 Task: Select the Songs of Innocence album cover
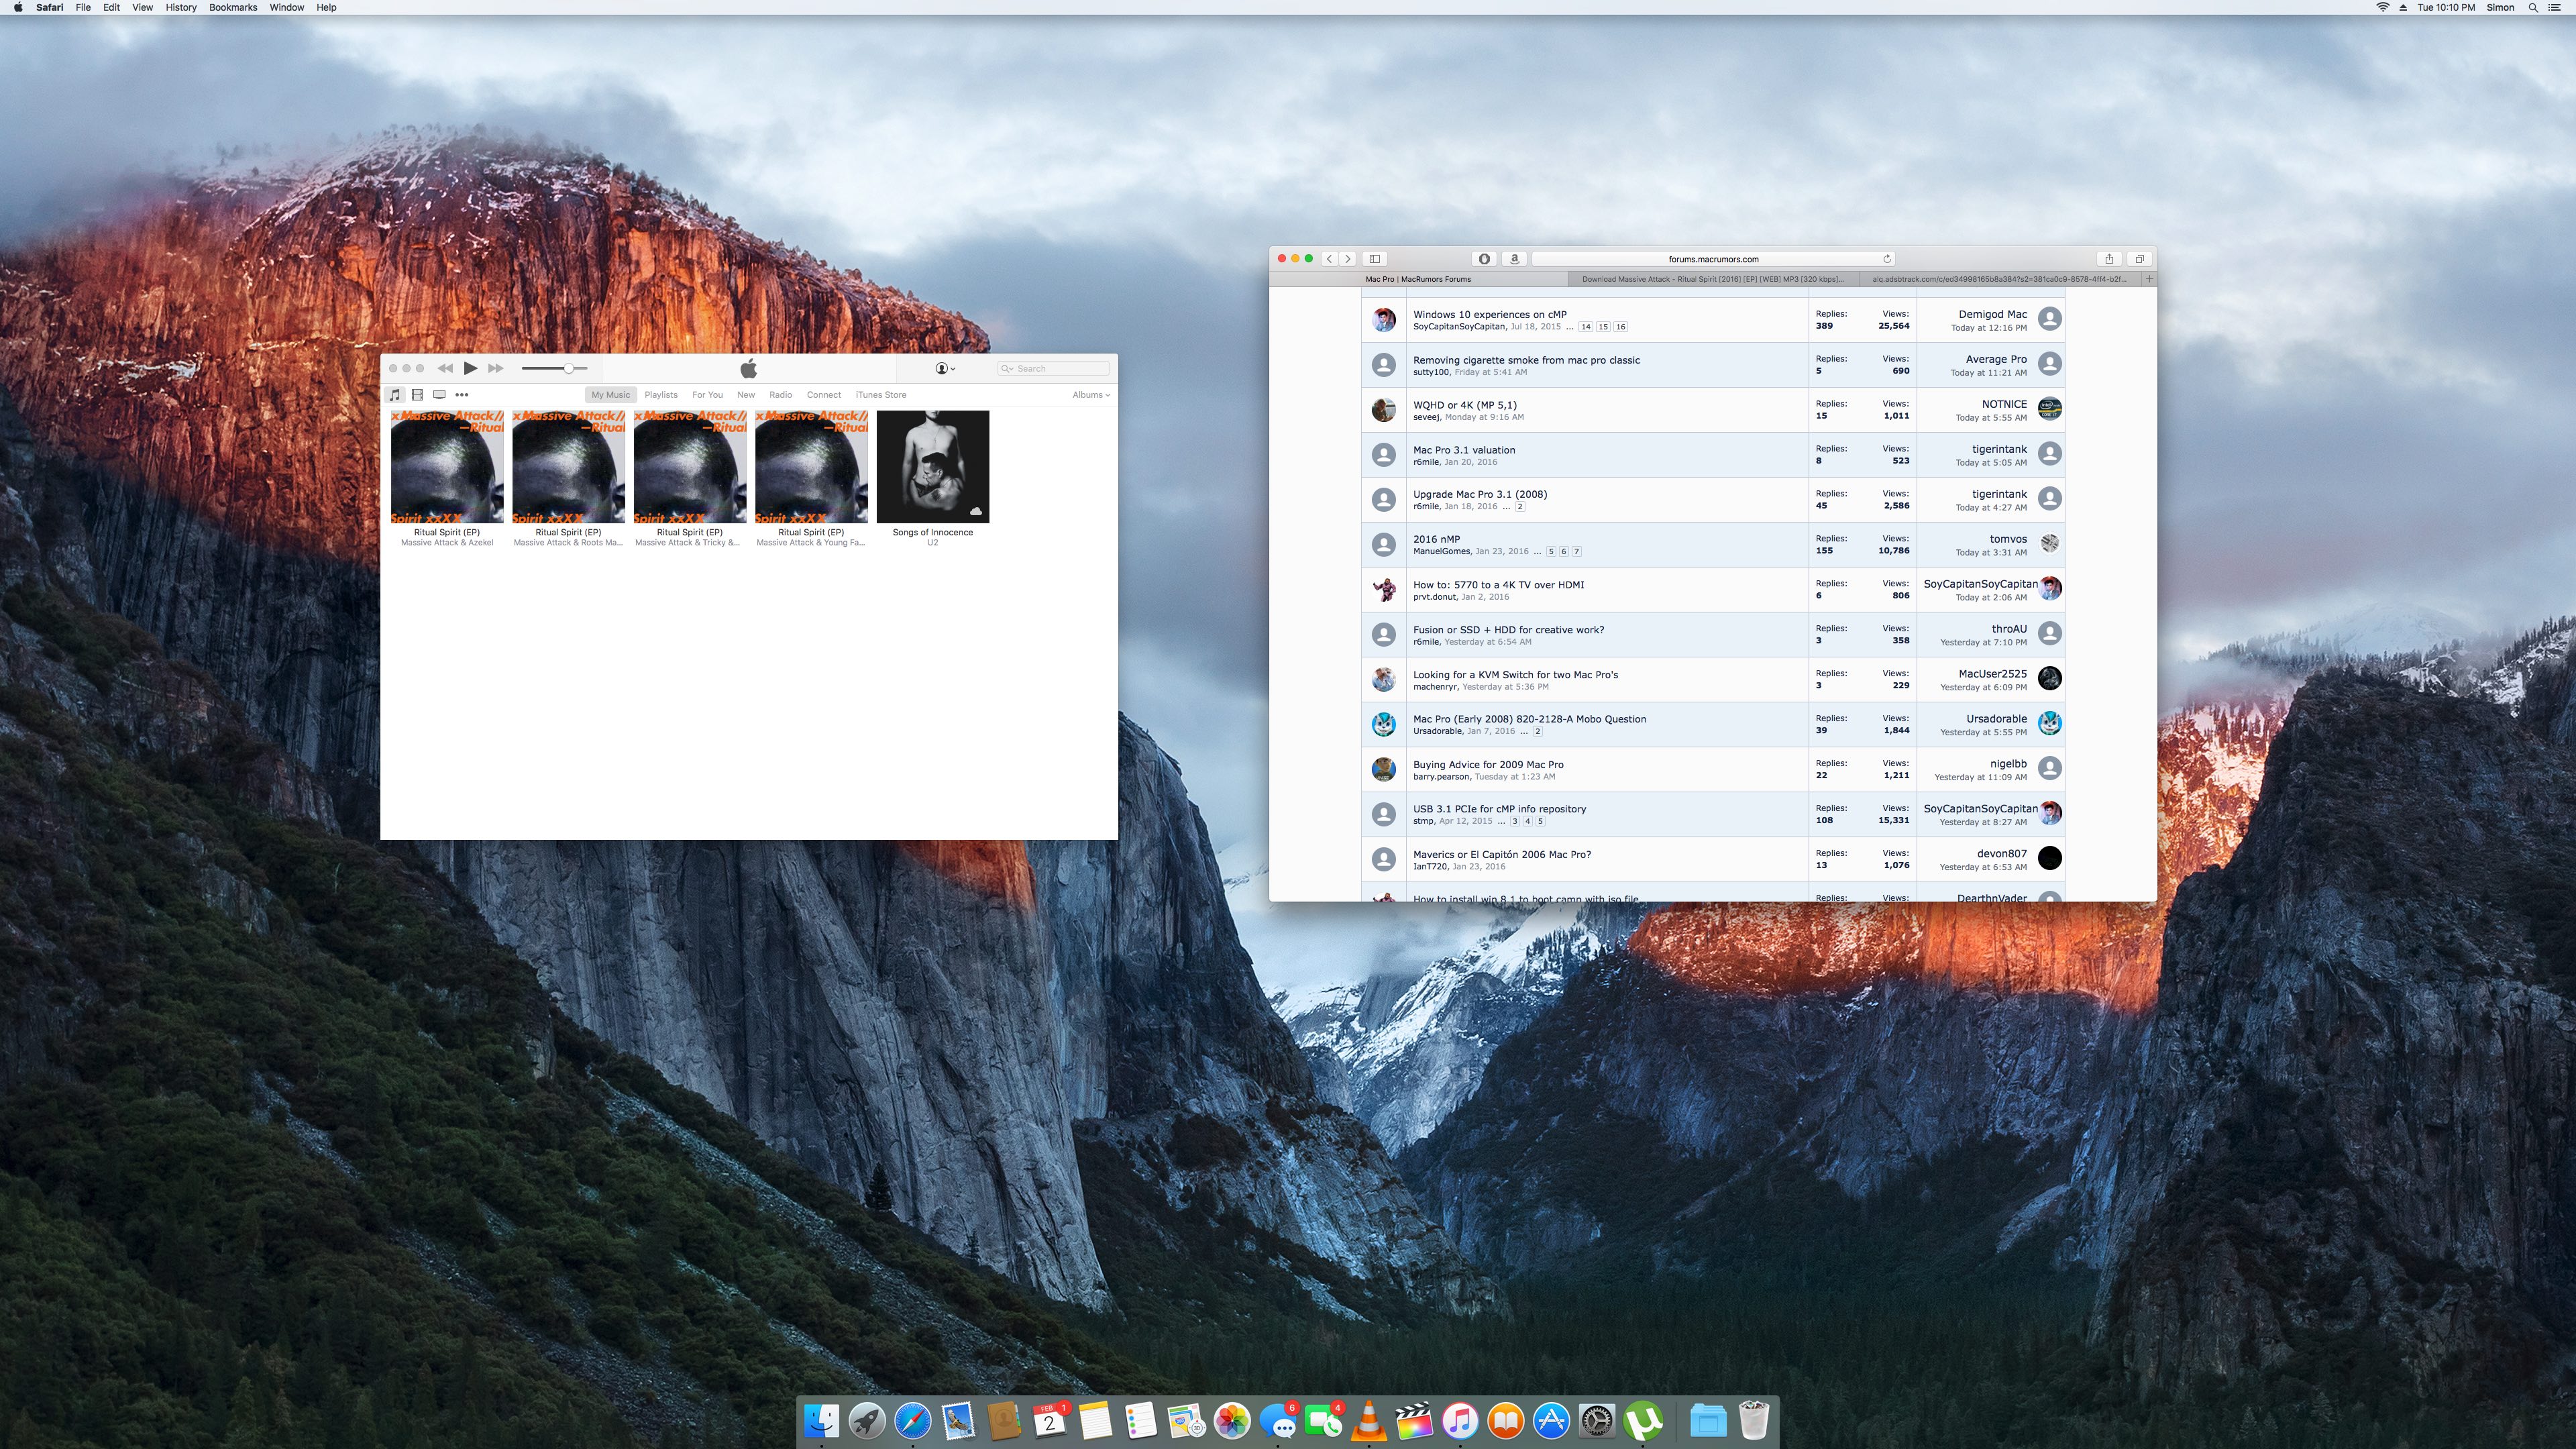932,467
